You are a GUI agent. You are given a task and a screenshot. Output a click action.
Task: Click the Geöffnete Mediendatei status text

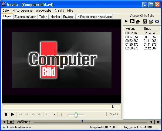(x=16, y=127)
